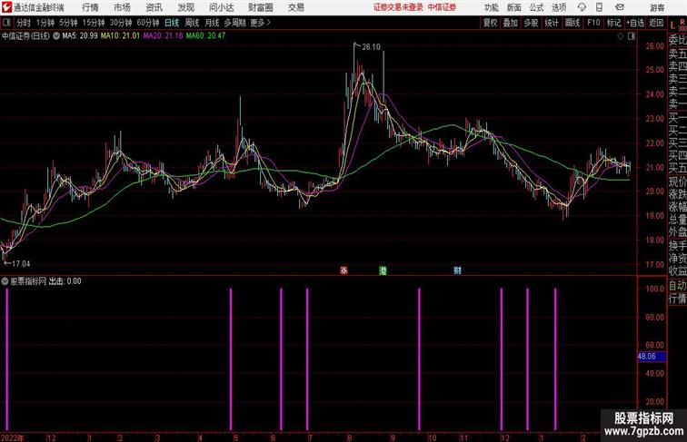The height and width of the screenshot is (442, 687).
Task: Switch to 30分钟 period tab
Action: pyautogui.click(x=121, y=23)
